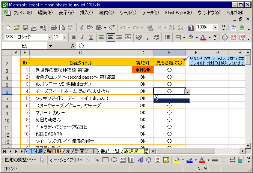The image size is (253, 173).
Task: Select the Rectangle drawing tool
Action: click(x=105, y=160)
